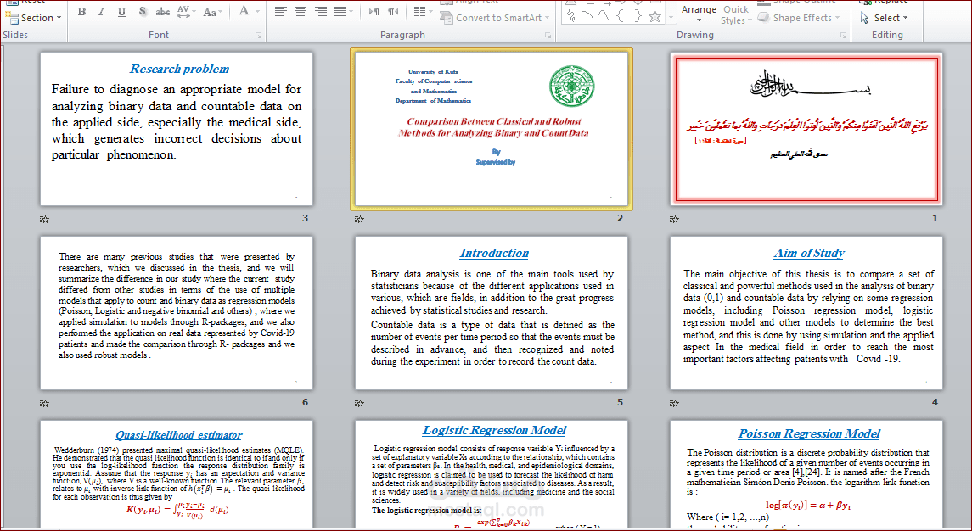
Task: Open Character Spacing options
Action: [185, 11]
